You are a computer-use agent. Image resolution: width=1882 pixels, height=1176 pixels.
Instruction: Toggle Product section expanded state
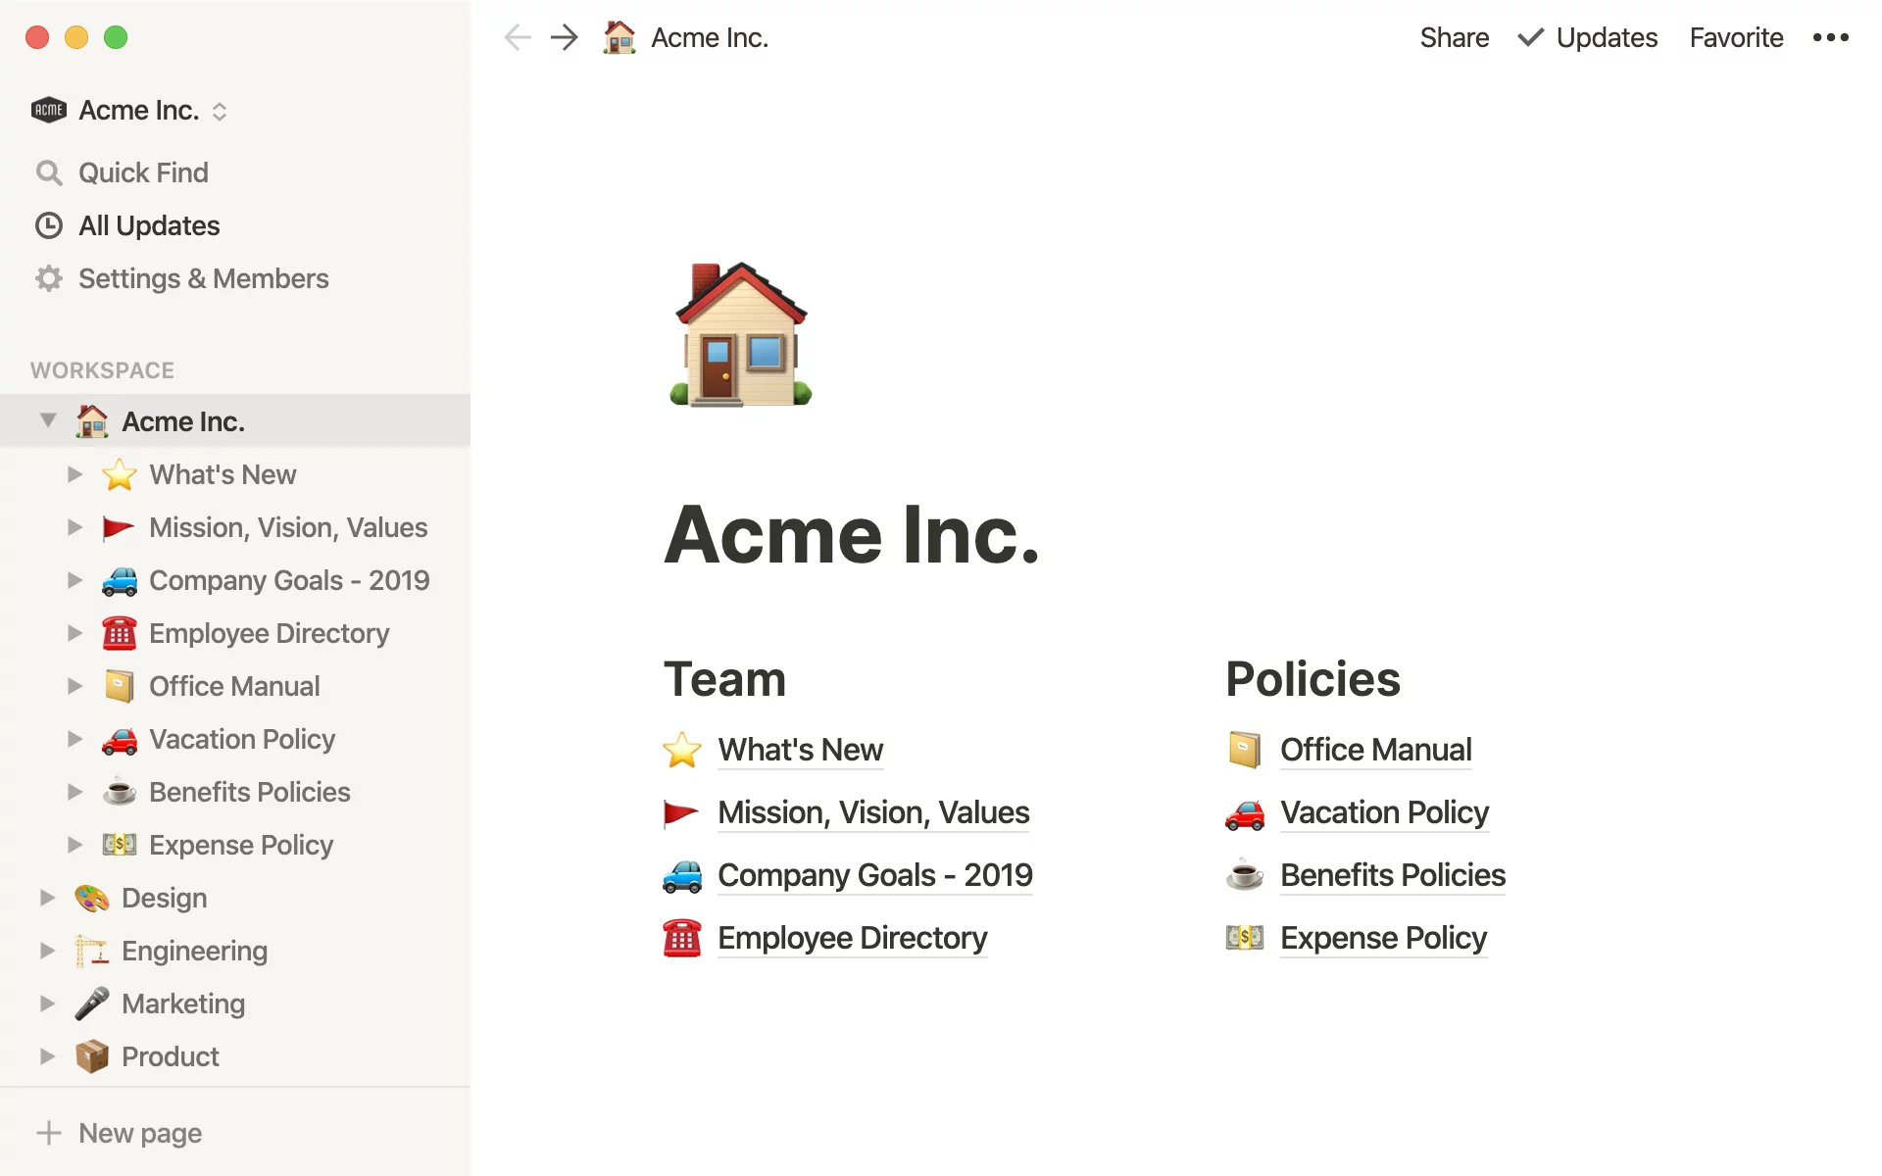tap(47, 1055)
